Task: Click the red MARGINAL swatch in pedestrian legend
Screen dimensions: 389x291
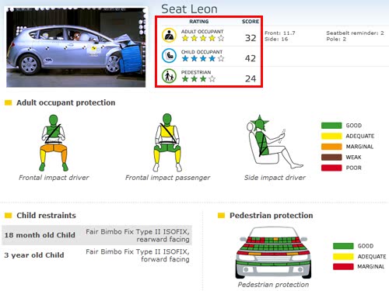Action: 343,266
